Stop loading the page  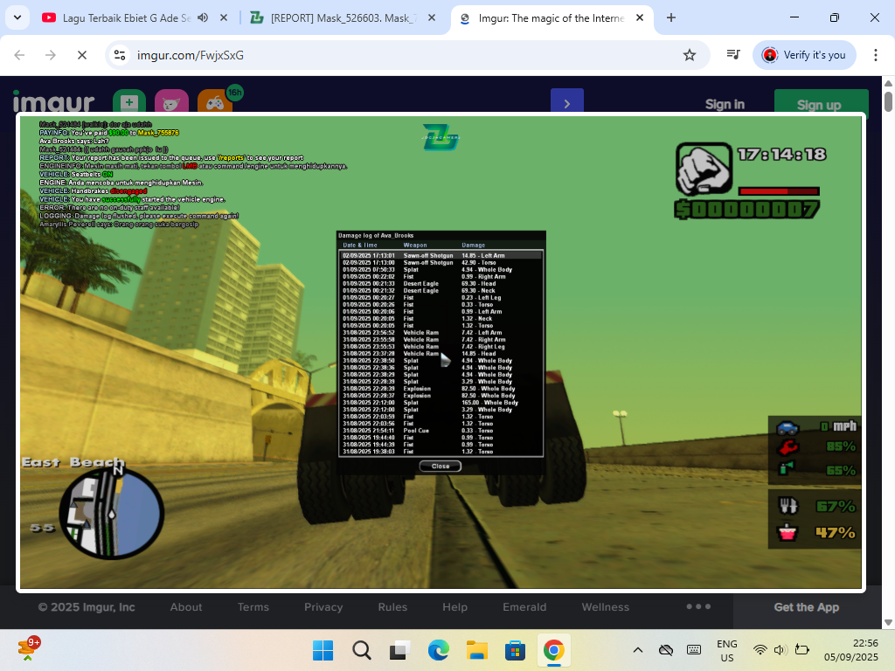point(81,55)
